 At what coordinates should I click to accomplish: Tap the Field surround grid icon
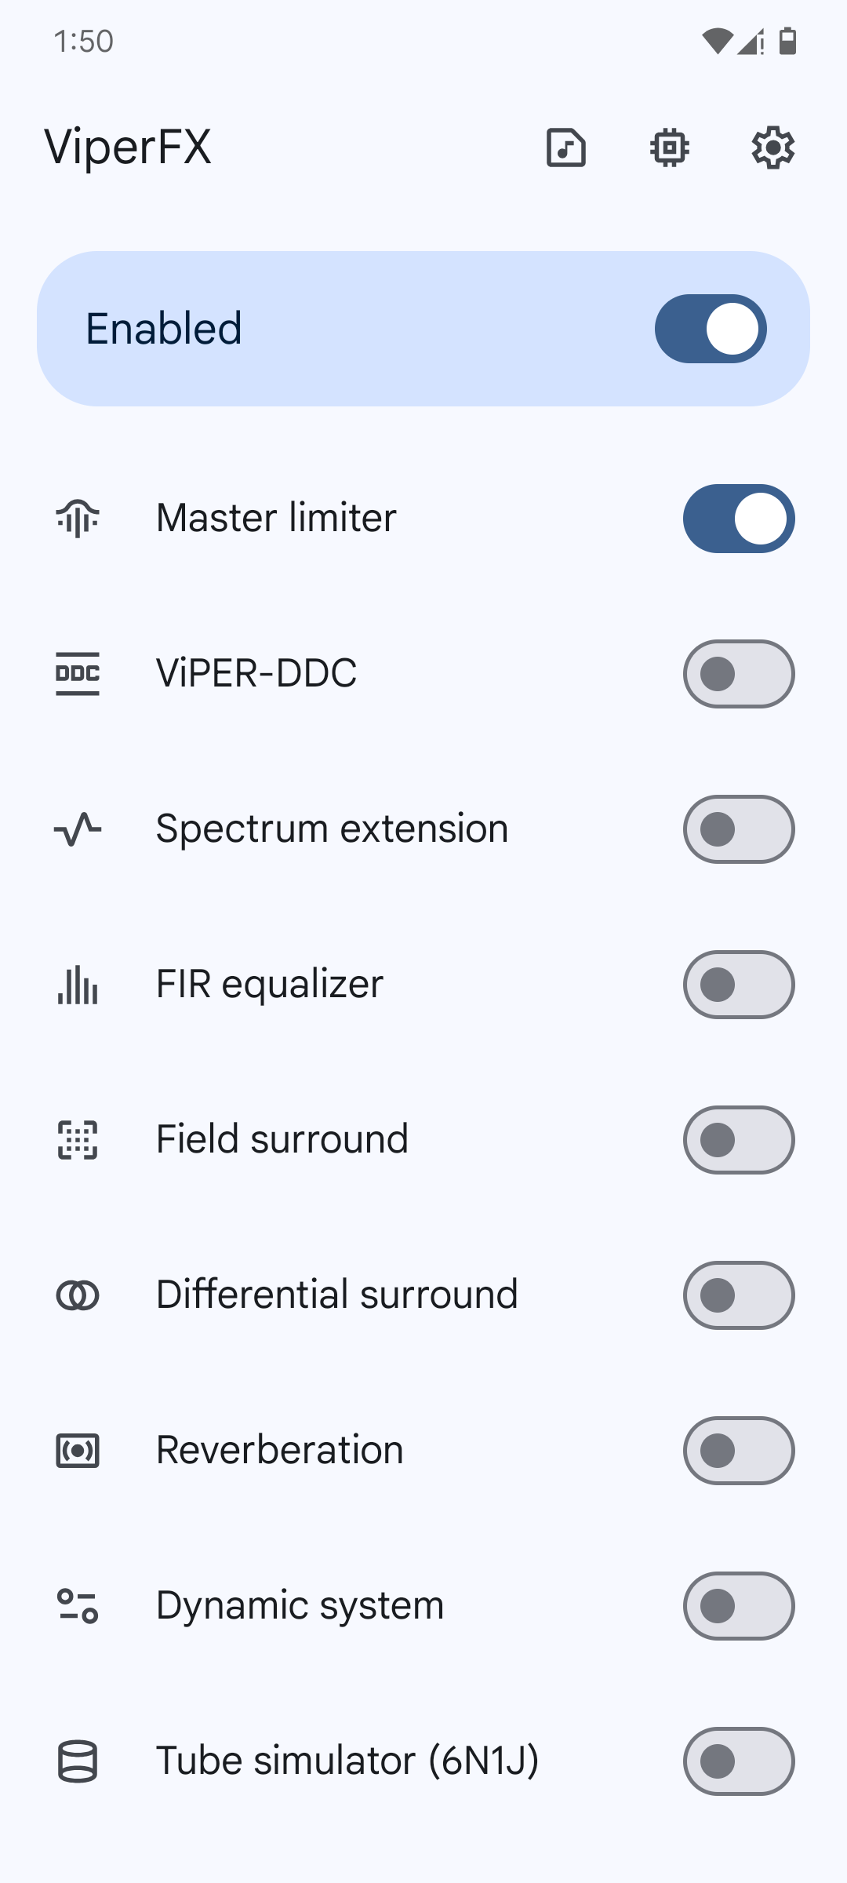click(x=78, y=1140)
